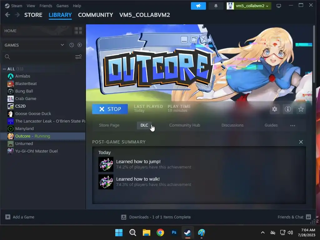Open Photoshop from taskbar

click(x=174, y=232)
